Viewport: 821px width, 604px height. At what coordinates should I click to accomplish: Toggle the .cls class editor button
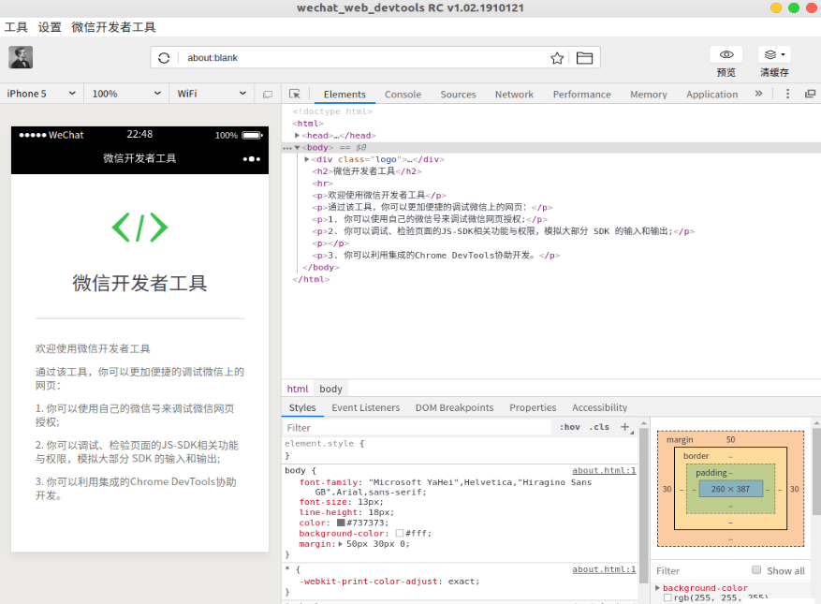[599, 427]
